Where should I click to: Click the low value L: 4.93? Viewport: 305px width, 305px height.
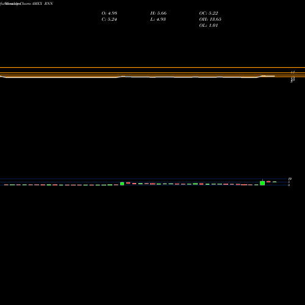pyautogui.click(x=158, y=20)
